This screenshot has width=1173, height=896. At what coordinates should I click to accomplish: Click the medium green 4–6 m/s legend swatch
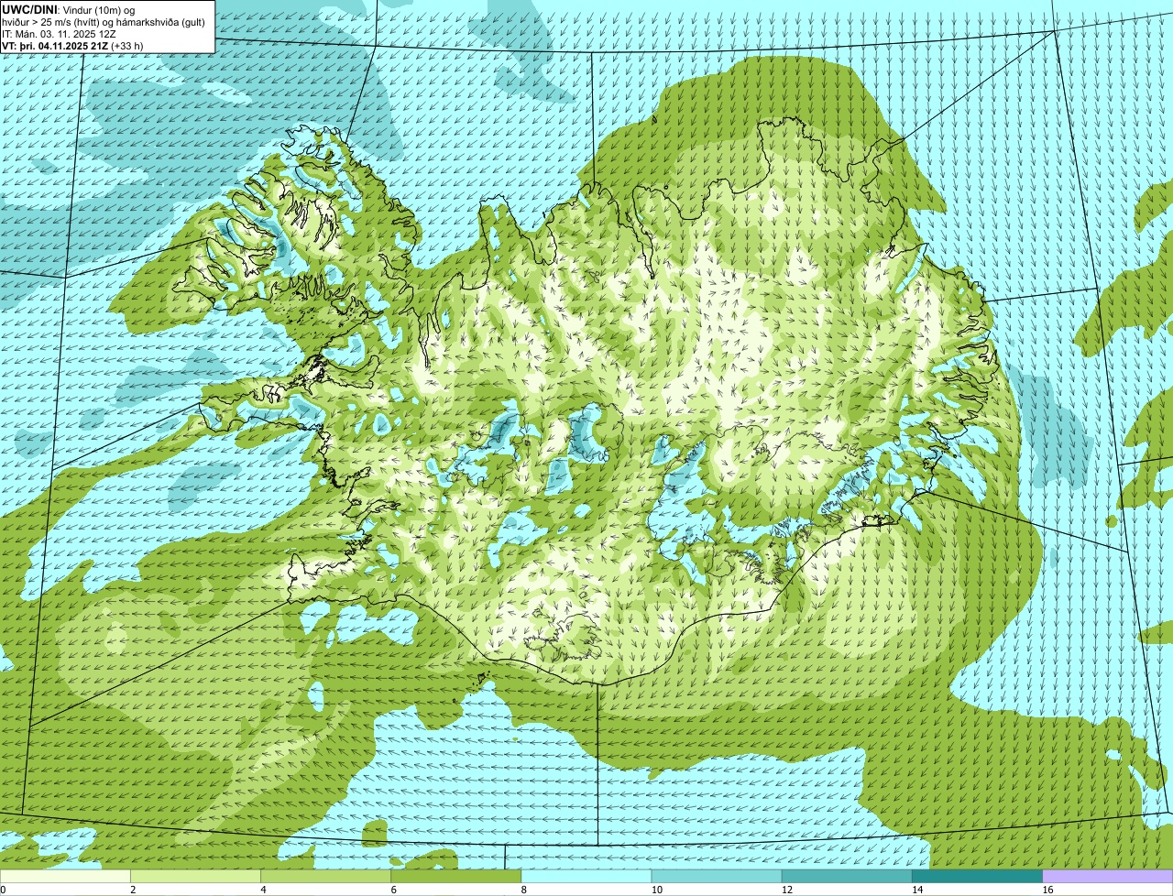(x=325, y=876)
